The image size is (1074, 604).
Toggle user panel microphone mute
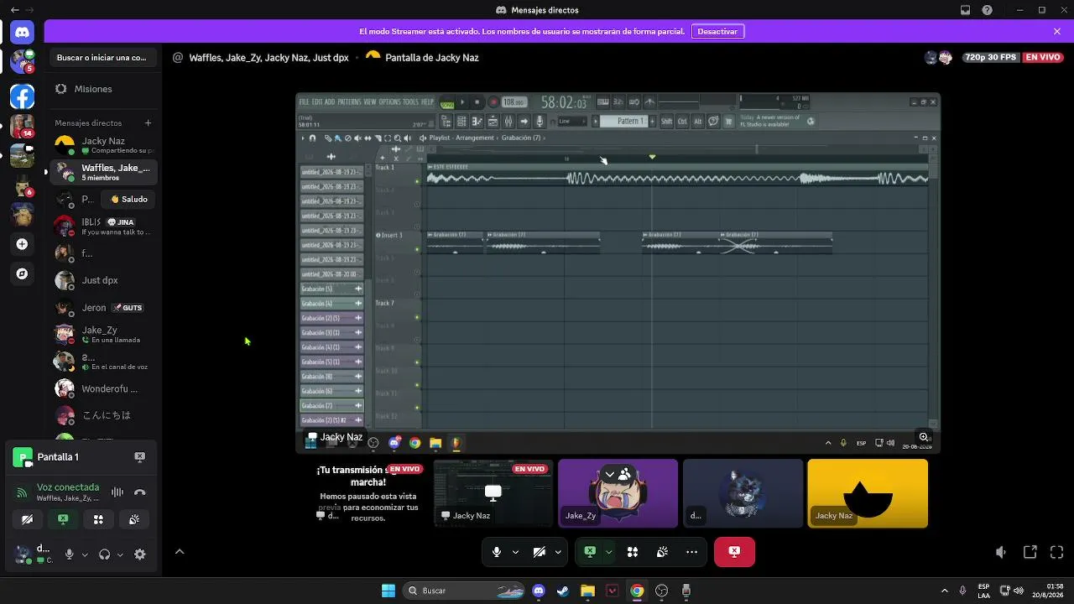coord(70,555)
